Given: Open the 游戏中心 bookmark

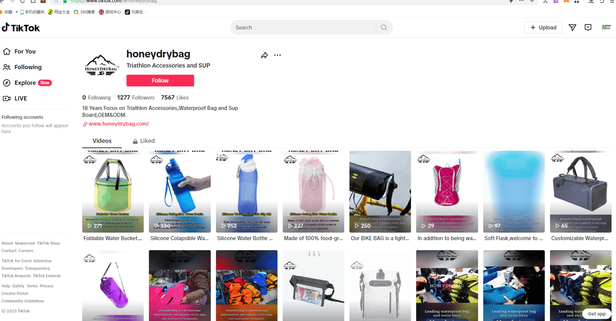Looking at the screenshot, I should coord(110,12).
